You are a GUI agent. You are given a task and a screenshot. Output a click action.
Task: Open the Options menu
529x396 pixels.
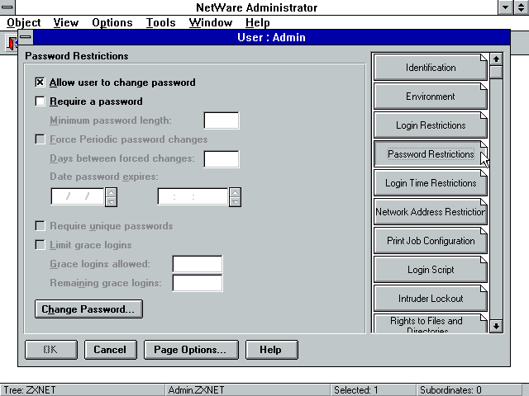pyautogui.click(x=112, y=22)
